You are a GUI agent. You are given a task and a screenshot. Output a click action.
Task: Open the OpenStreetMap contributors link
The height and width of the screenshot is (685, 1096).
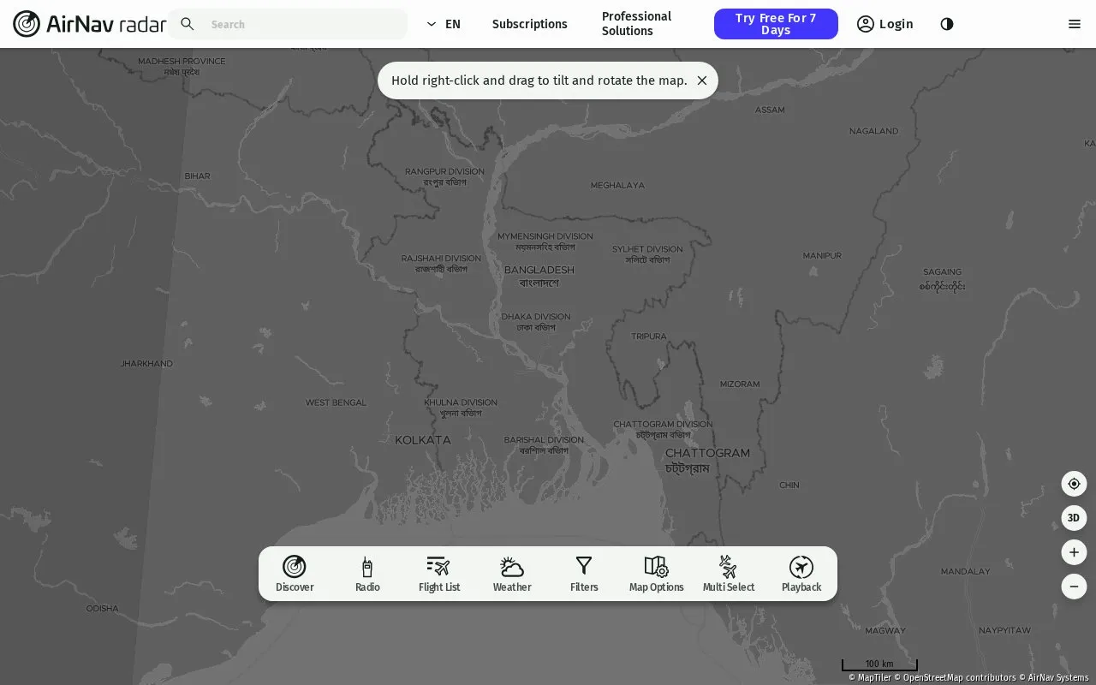click(x=956, y=678)
